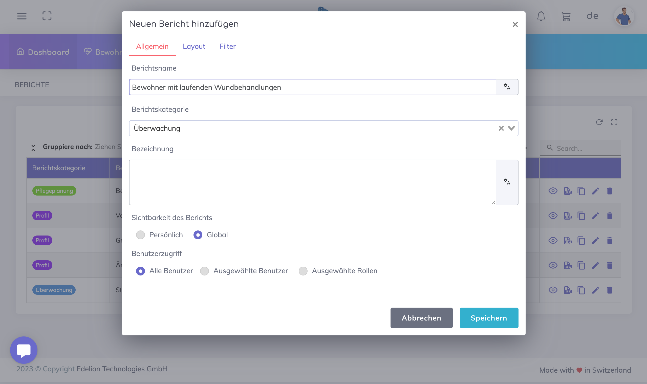Click the translate icon beside Berichtsname field

tap(507, 87)
